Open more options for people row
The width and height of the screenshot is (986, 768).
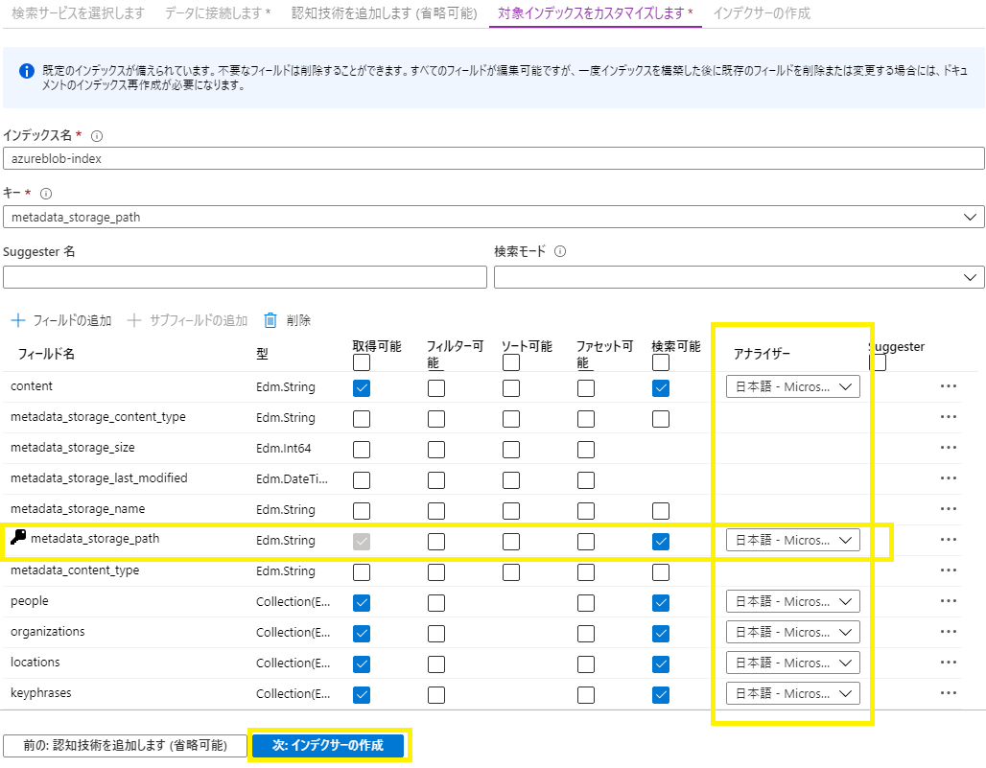(x=949, y=601)
